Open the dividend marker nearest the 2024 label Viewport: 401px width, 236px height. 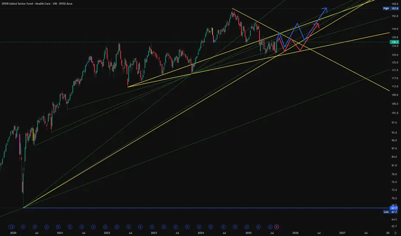pos(199,227)
